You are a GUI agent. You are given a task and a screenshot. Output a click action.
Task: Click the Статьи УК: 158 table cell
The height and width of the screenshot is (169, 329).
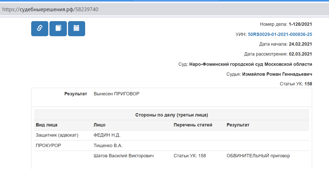[190, 155]
